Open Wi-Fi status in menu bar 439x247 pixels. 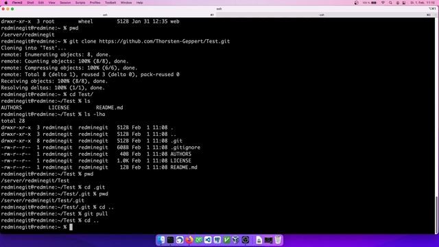click(x=383, y=3)
